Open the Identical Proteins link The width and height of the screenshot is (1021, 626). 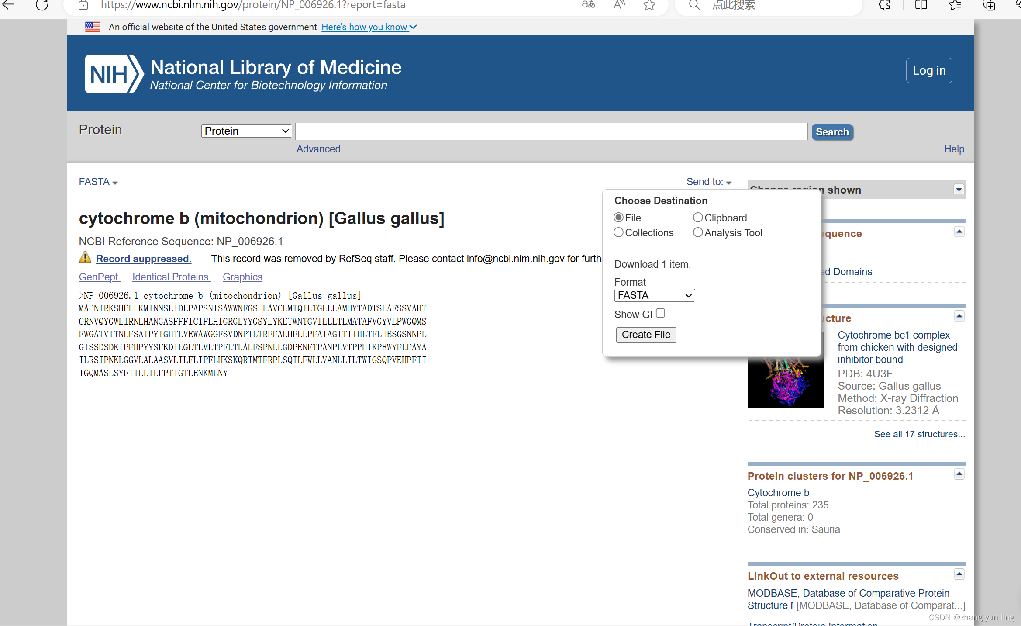point(171,277)
